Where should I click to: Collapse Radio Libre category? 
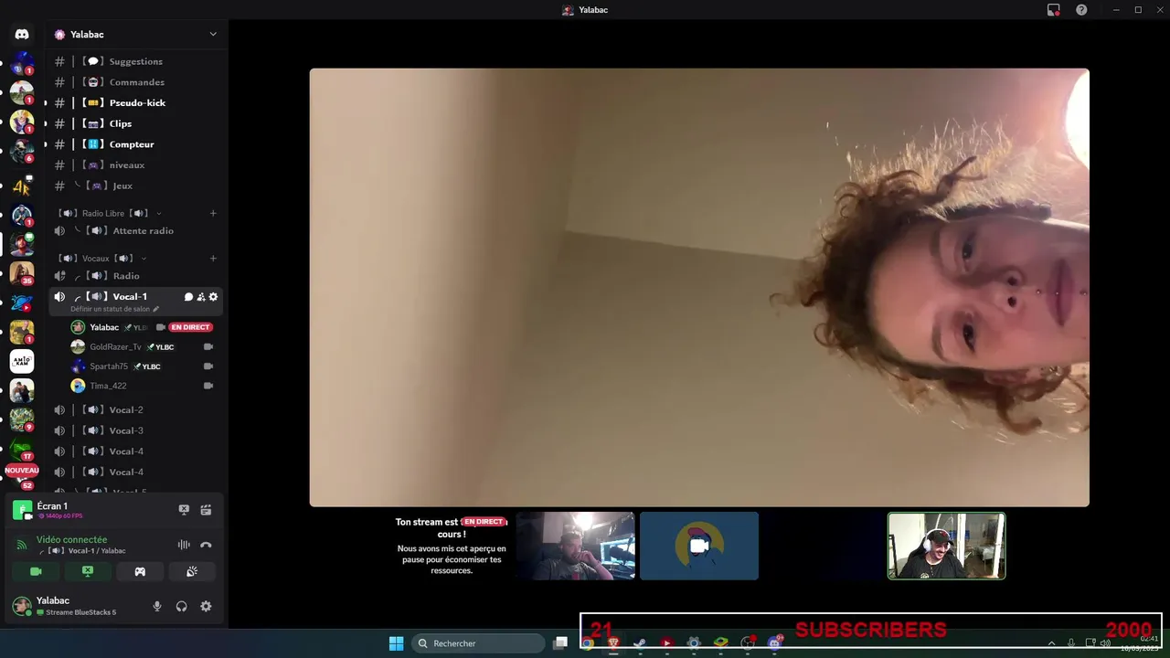click(110, 213)
